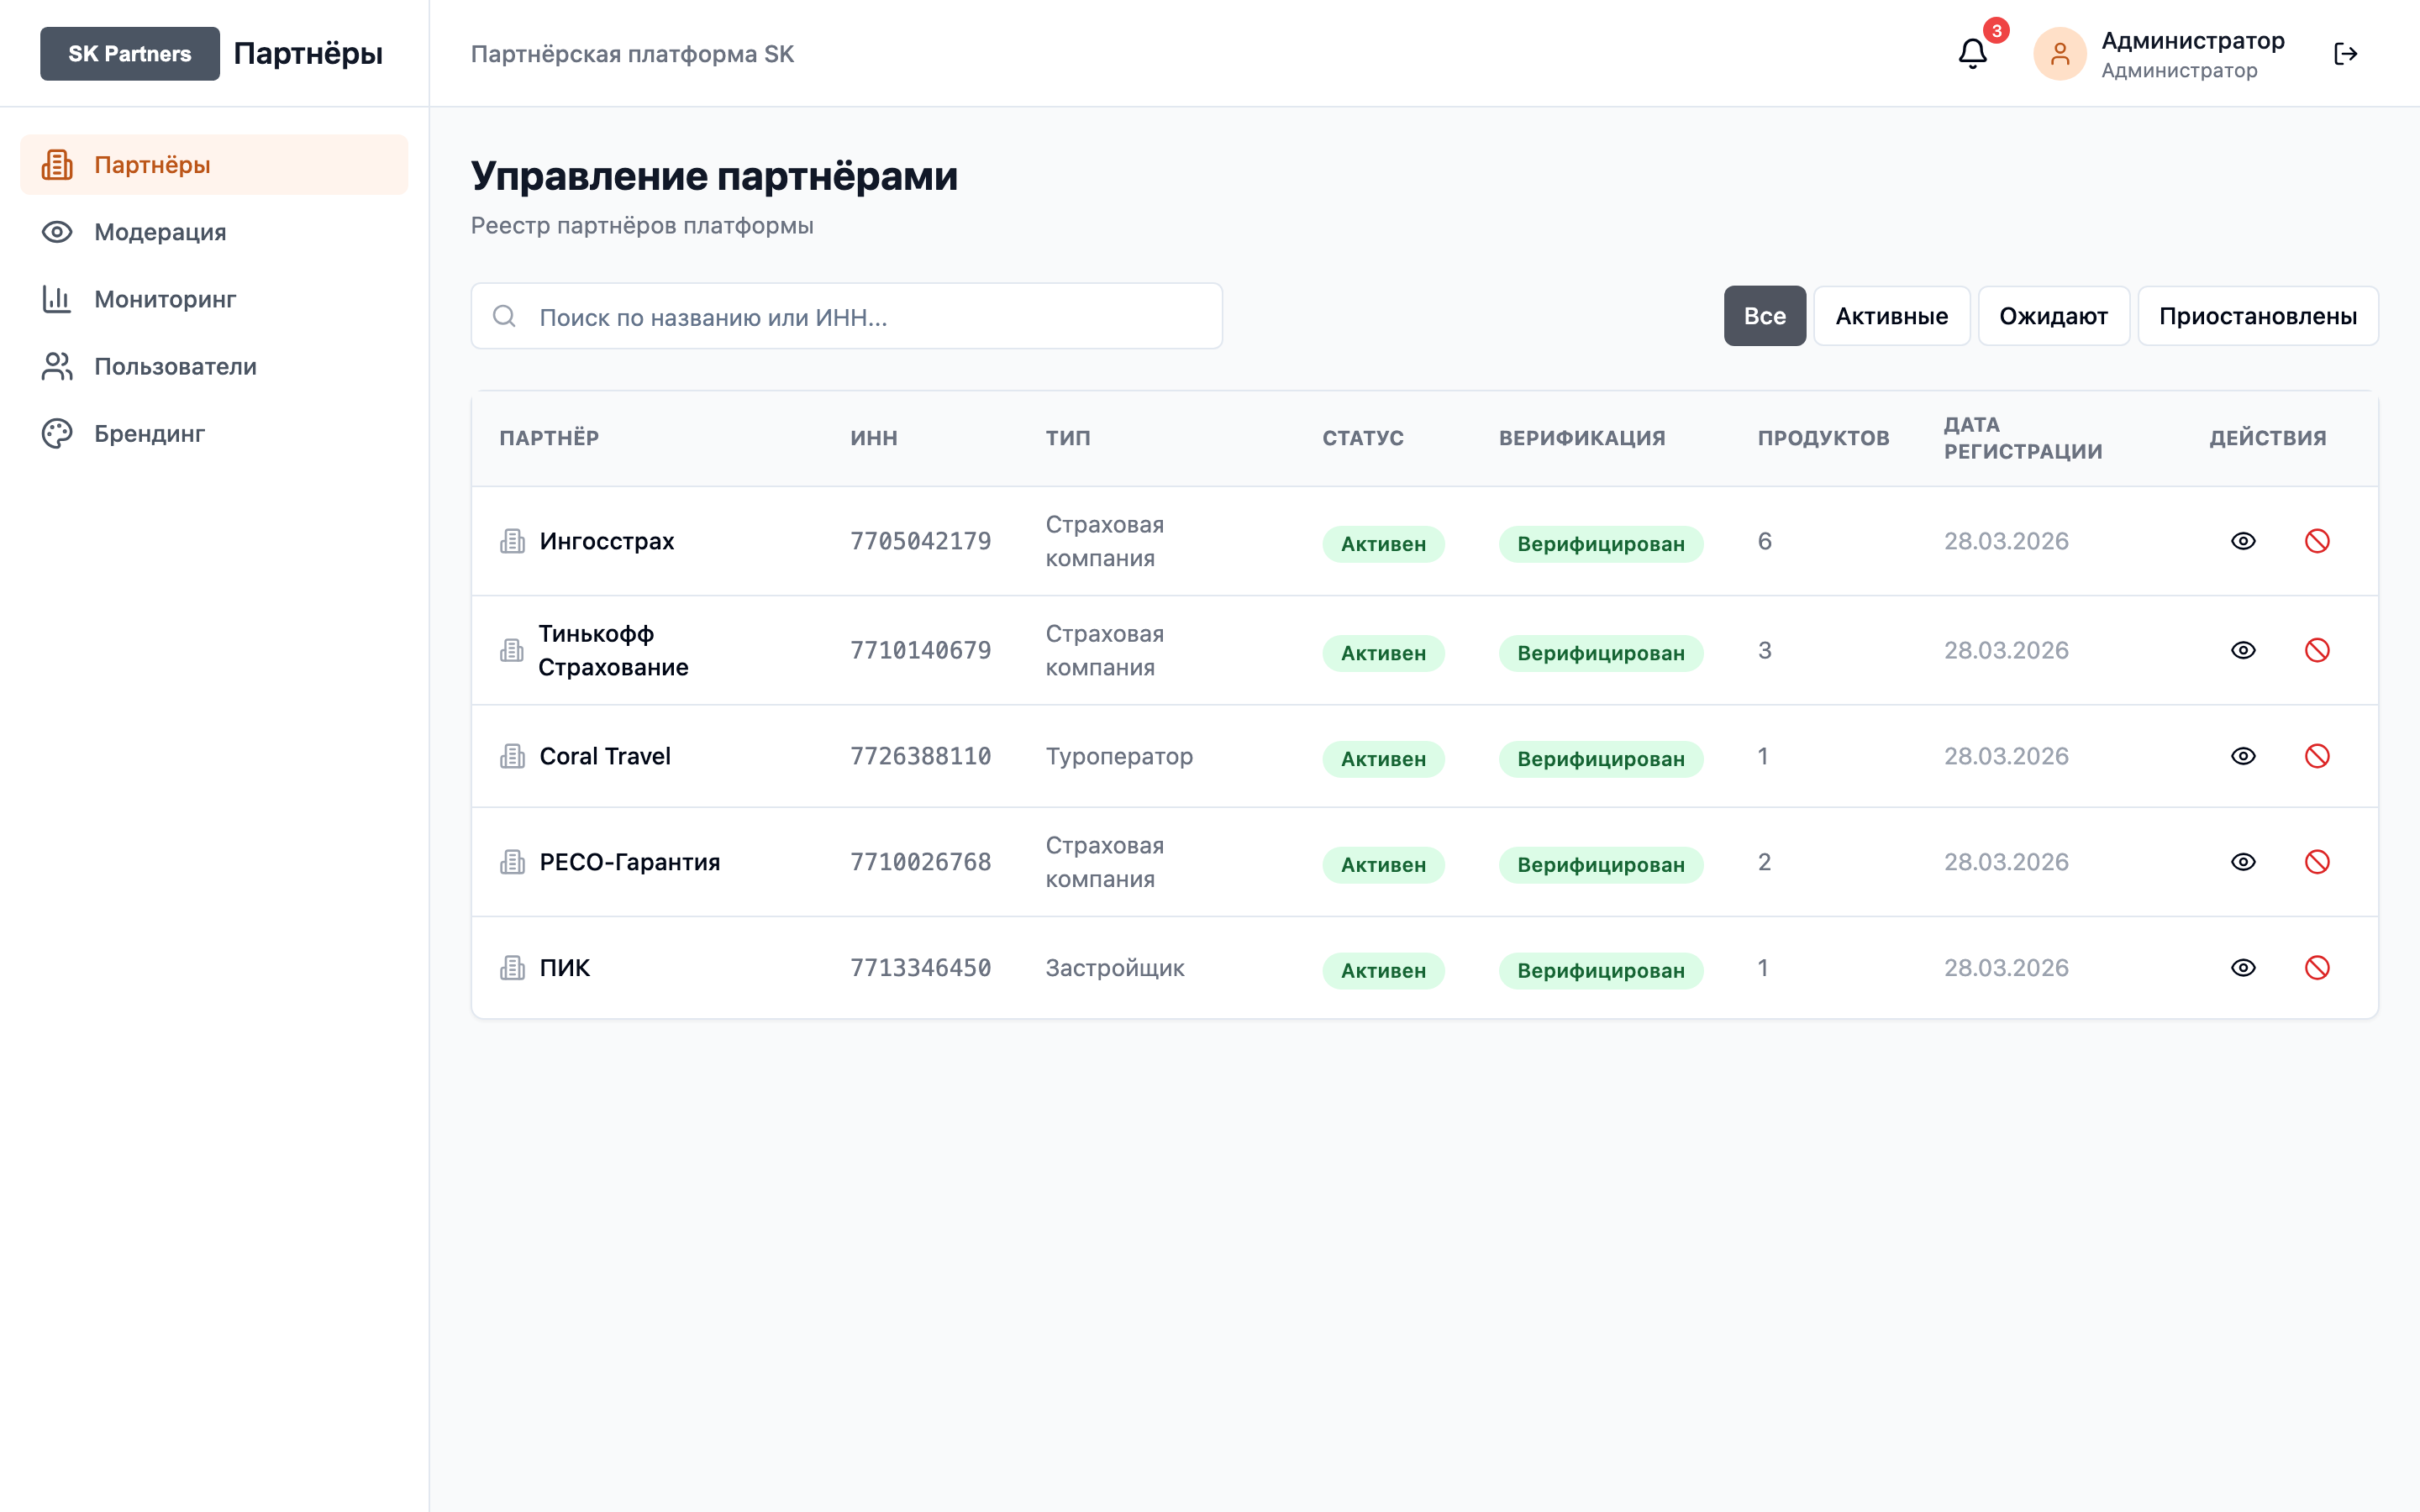Click building icon beside ПИК
The width and height of the screenshot is (2420, 1512).
click(x=512, y=968)
